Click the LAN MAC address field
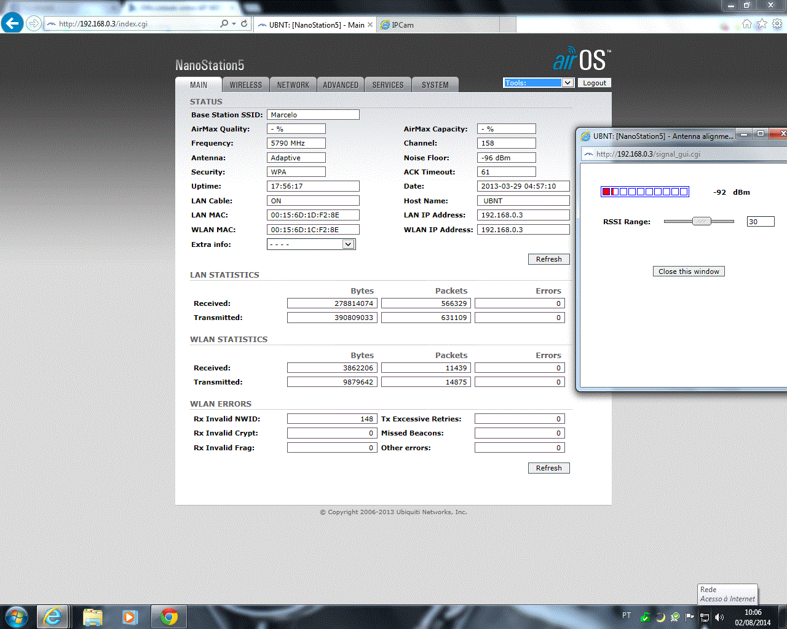 coord(313,215)
